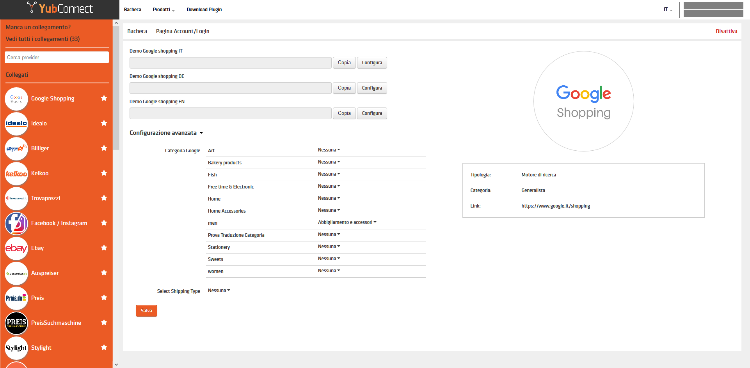Screen dimensions: 750x368
Task: Toggle favorite star for PreisSuchmaschine
Action: coord(104,322)
